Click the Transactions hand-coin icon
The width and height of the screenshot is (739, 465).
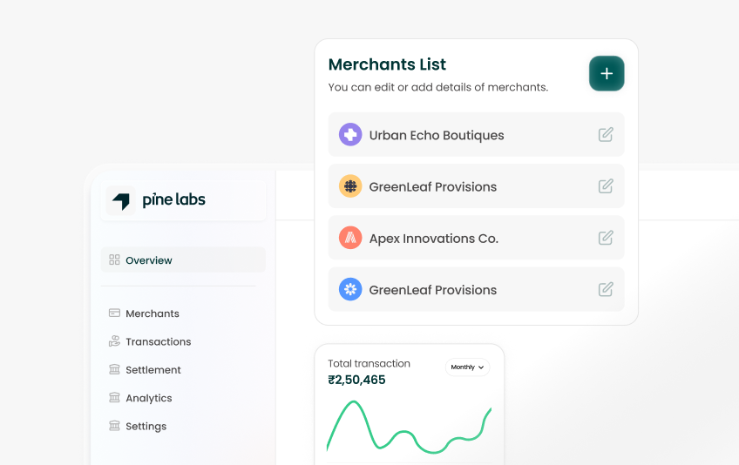(114, 341)
